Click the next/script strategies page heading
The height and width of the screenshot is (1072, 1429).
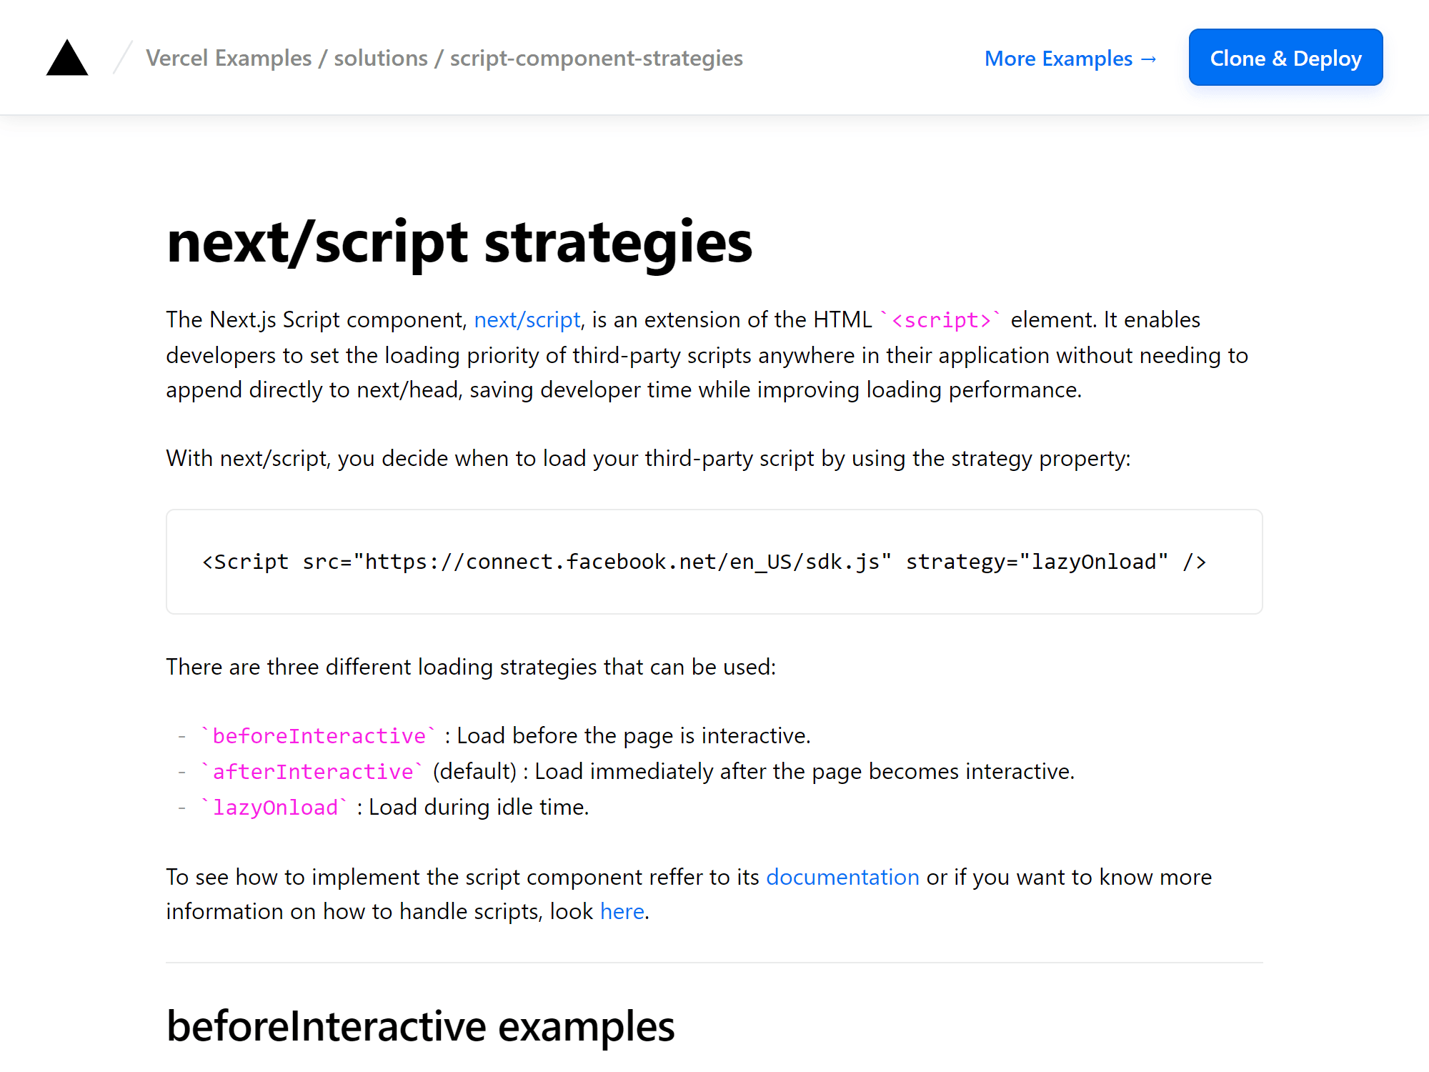pyautogui.click(x=459, y=243)
